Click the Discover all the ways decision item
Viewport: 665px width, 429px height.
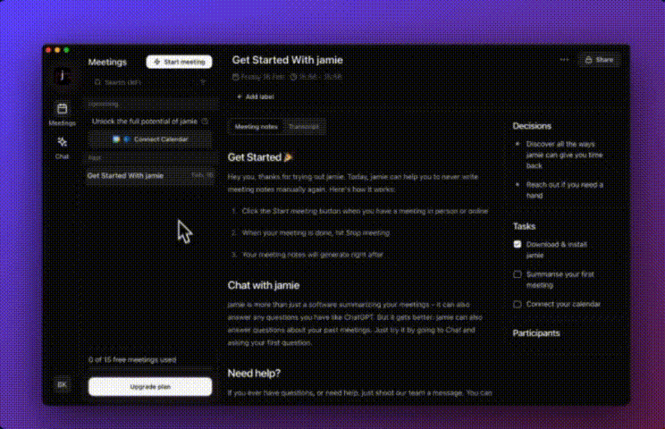(x=564, y=155)
